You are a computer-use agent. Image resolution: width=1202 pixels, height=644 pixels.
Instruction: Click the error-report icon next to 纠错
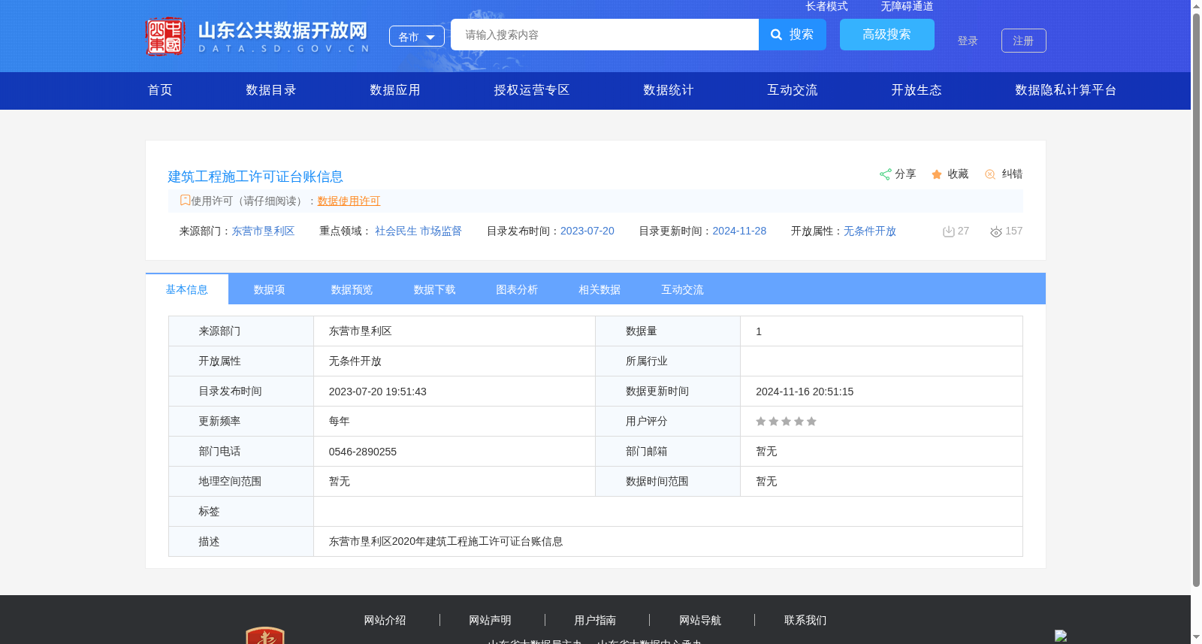click(x=990, y=174)
